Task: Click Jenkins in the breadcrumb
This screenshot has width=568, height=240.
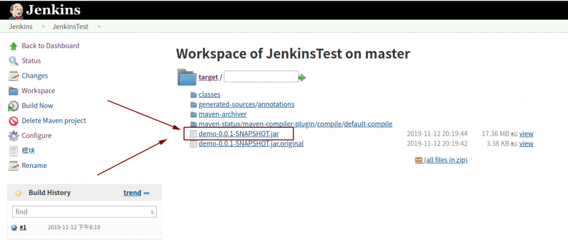Action: (x=20, y=27)
